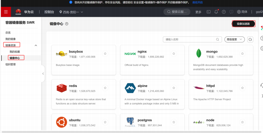Open the 控制台 console link
This screenshot has height=133, width=263.
(49, 12)
